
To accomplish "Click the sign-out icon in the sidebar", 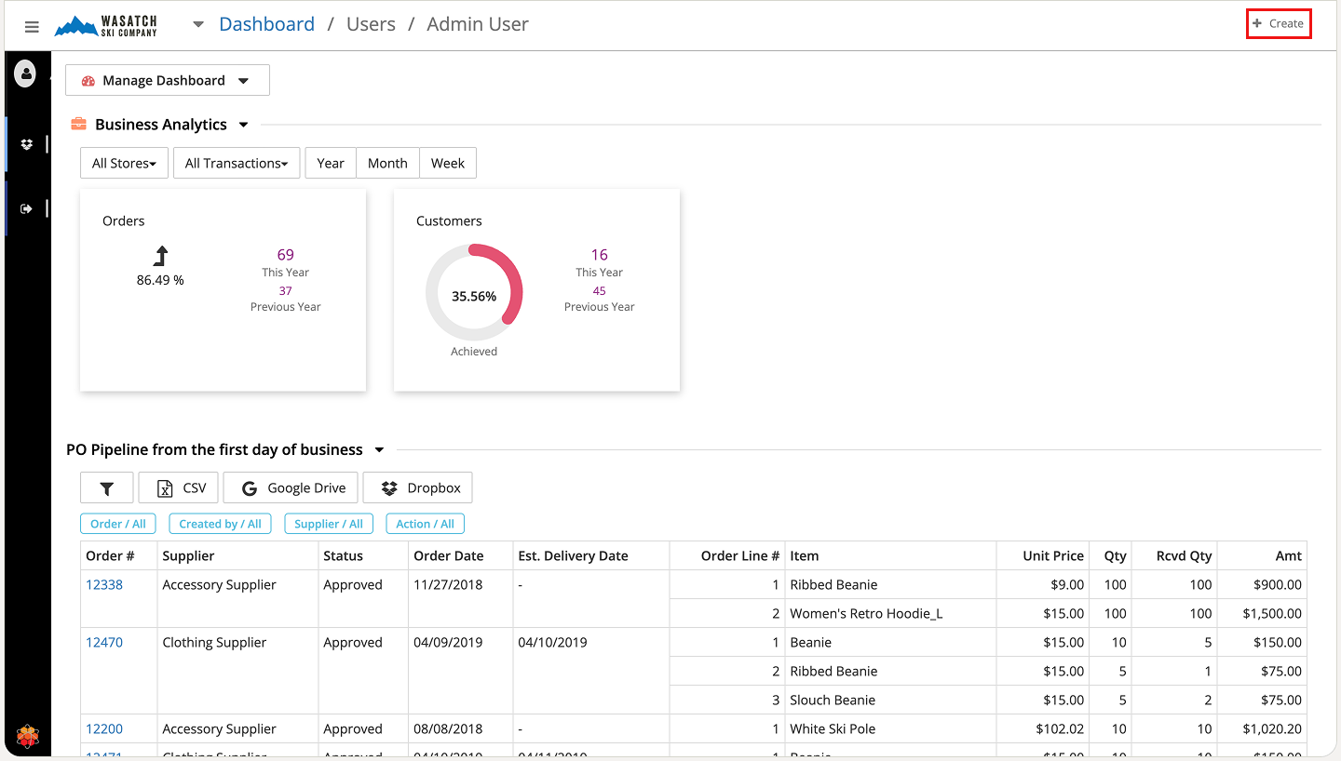I will click(27, 209).
